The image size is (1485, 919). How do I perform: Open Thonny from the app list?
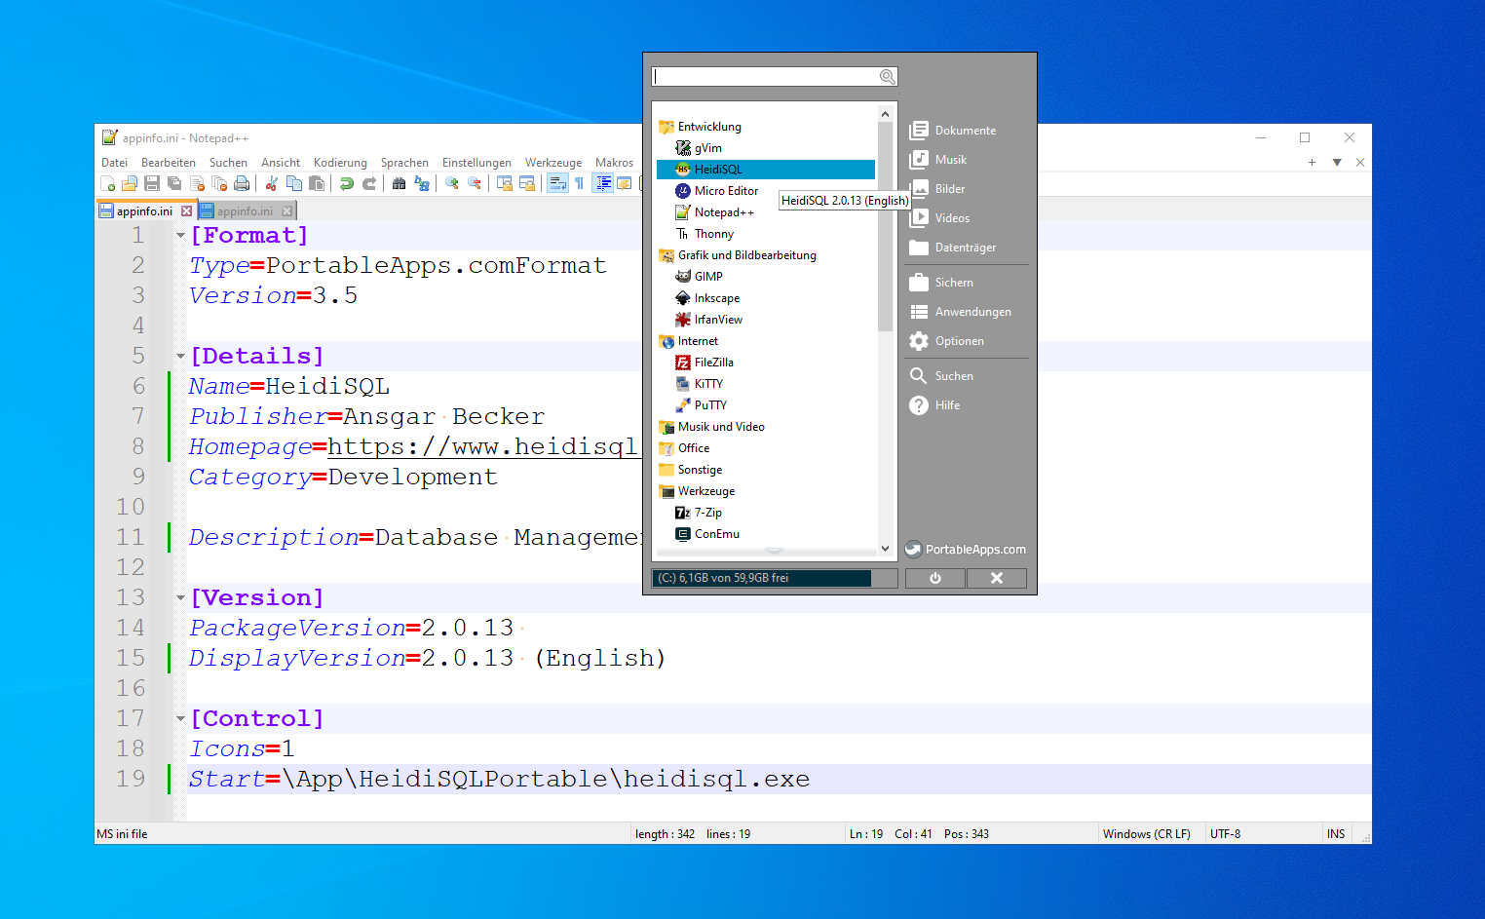(713, 234)
